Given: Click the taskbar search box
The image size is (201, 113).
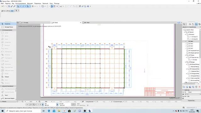Looking at the screenshot, I should click(23, 111).
